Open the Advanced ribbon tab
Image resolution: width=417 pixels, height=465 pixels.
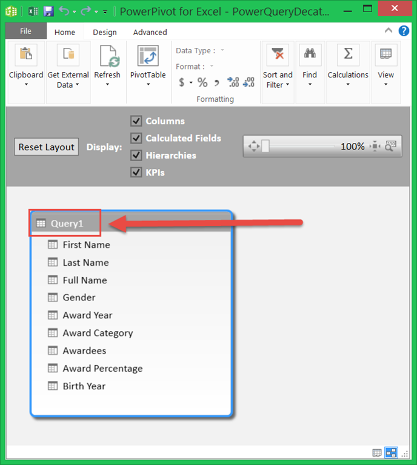(x=150, y=32)
